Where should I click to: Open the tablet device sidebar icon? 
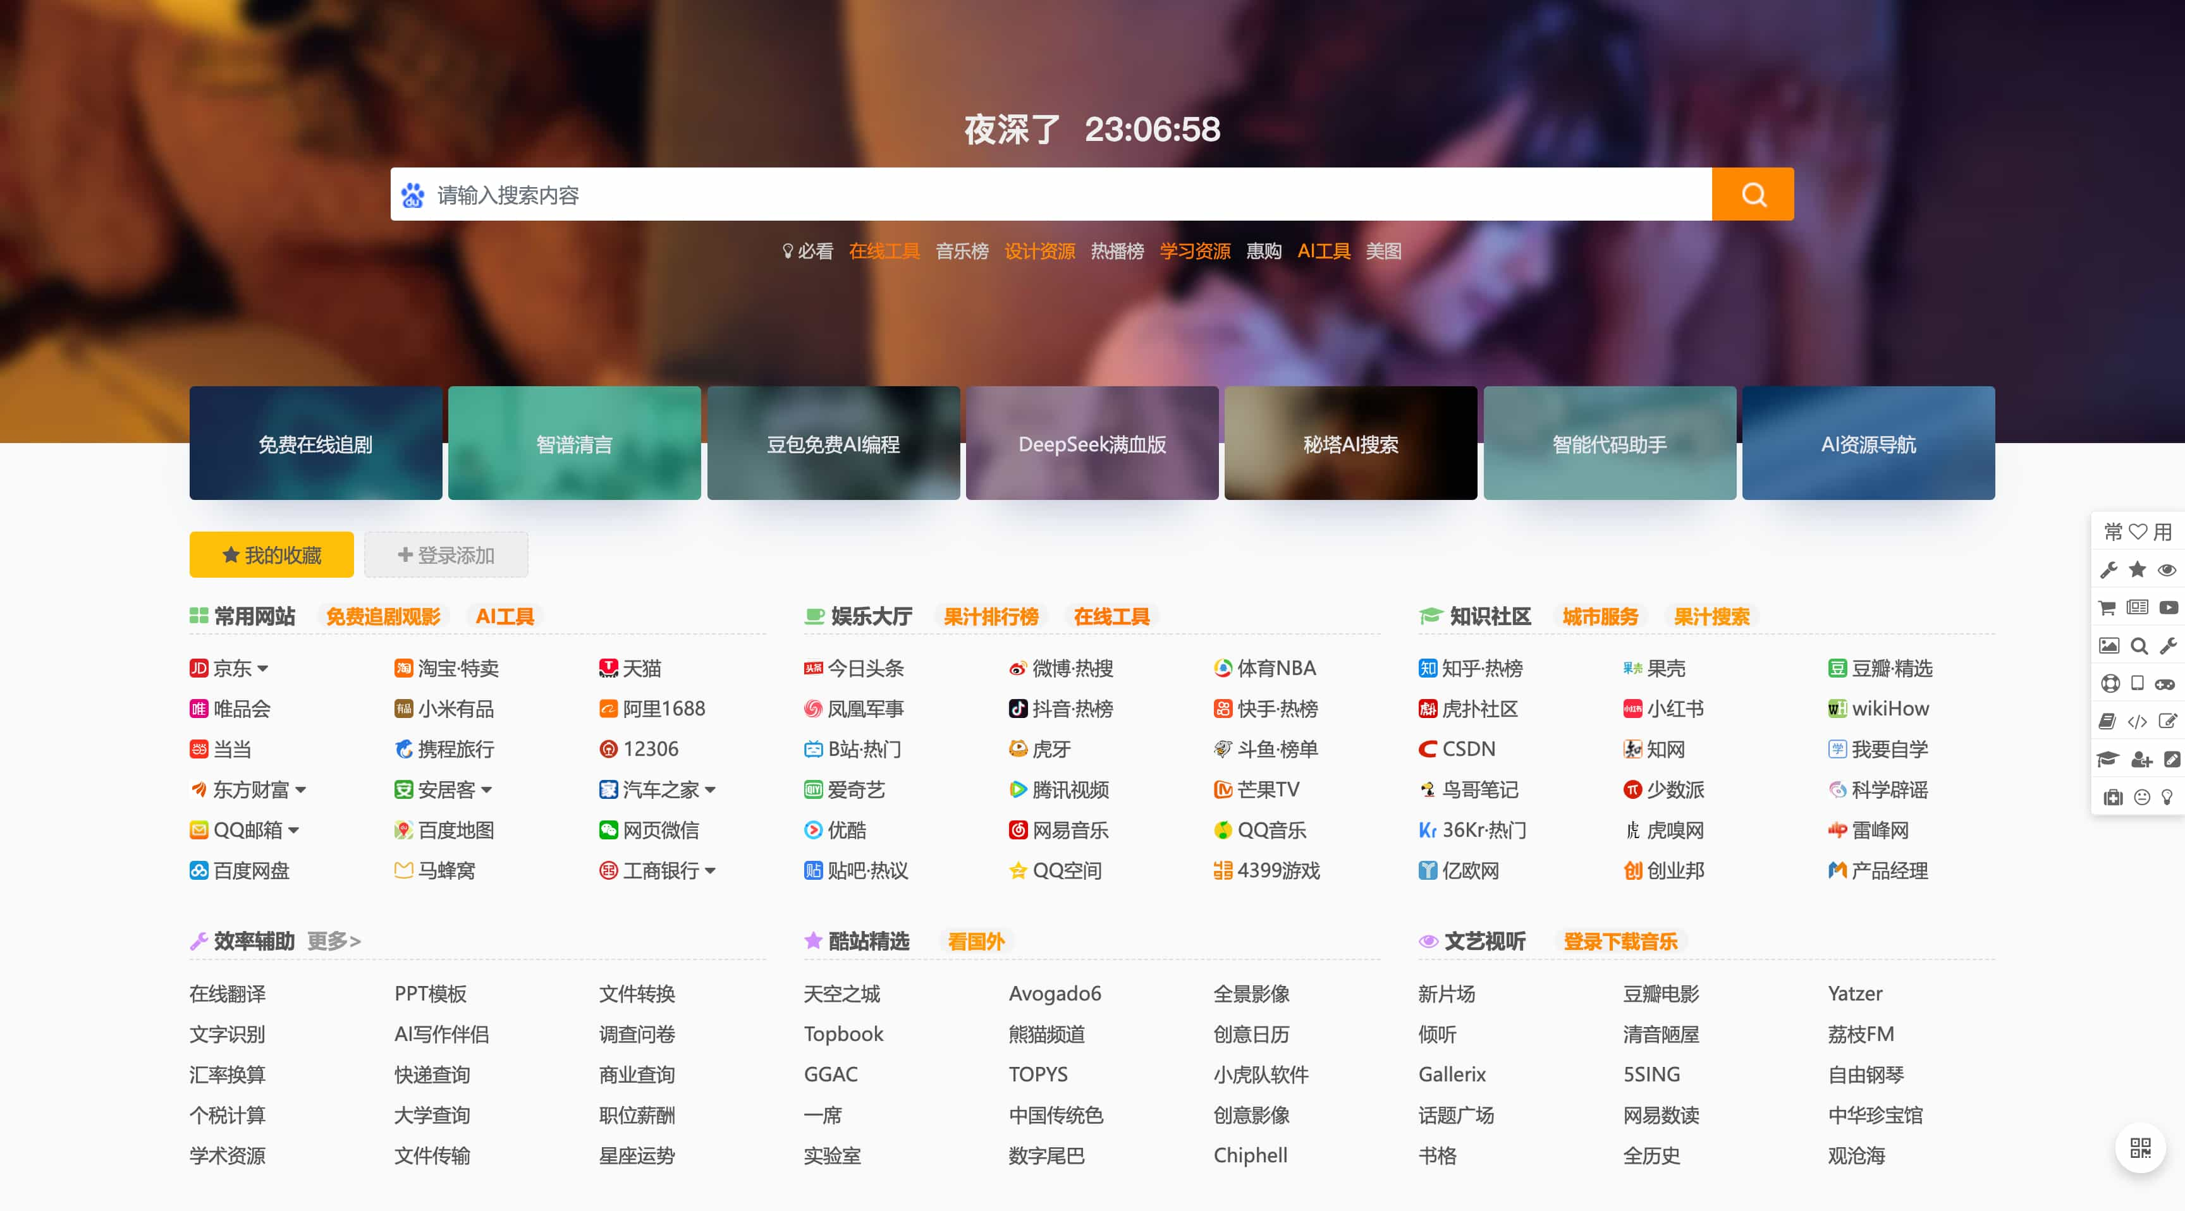point(2138,683)
